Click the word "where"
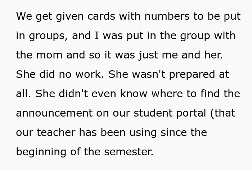Screen dimensions: 252x170 click(x=167, y=94)
